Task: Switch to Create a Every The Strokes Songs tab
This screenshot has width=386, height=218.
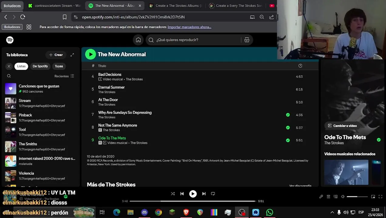Action: [x=236, y=5]
